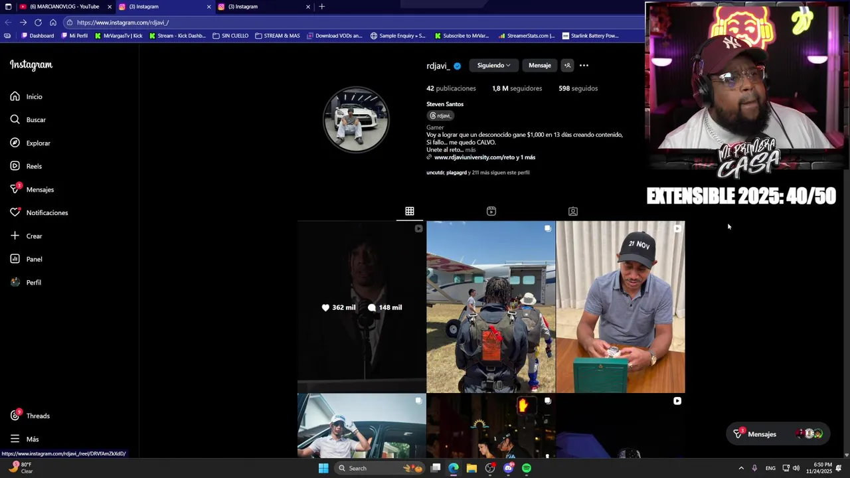Open Dashboard bookmark
The height and width of the screenshot is (478, 850).
click(x=38, y=36)
